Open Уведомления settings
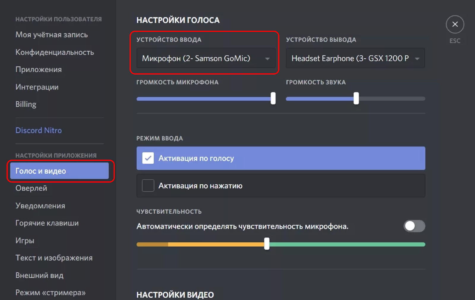The height and width of the screenshot is (300, 475). pos(40,205)
